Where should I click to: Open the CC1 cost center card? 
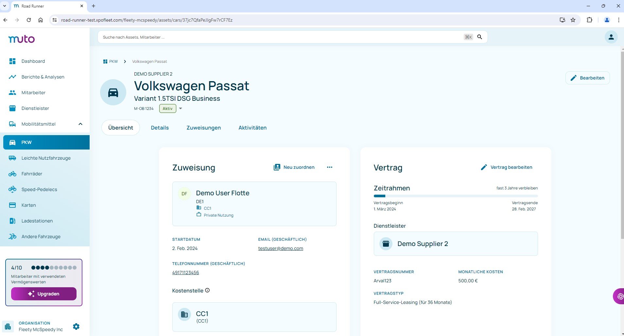254,317
